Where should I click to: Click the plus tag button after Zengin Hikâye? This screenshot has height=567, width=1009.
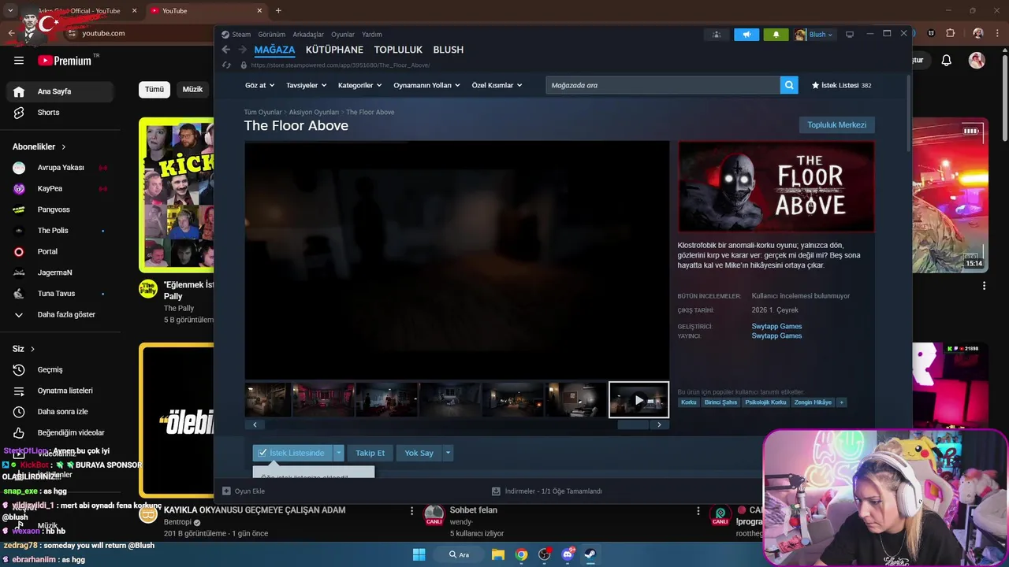point(841,402)
